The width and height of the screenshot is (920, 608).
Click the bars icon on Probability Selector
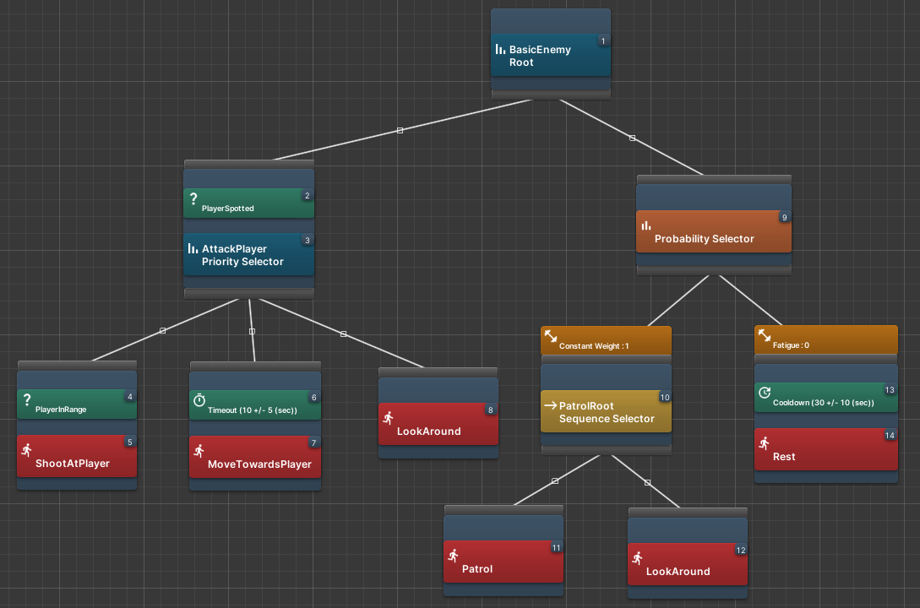[646, 225]
